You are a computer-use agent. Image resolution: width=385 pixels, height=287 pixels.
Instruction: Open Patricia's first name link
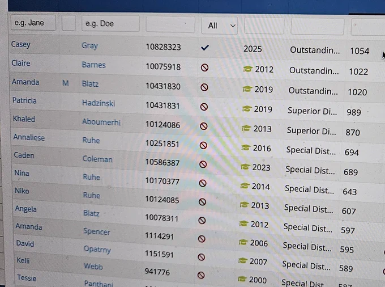(x=24, y=100)
